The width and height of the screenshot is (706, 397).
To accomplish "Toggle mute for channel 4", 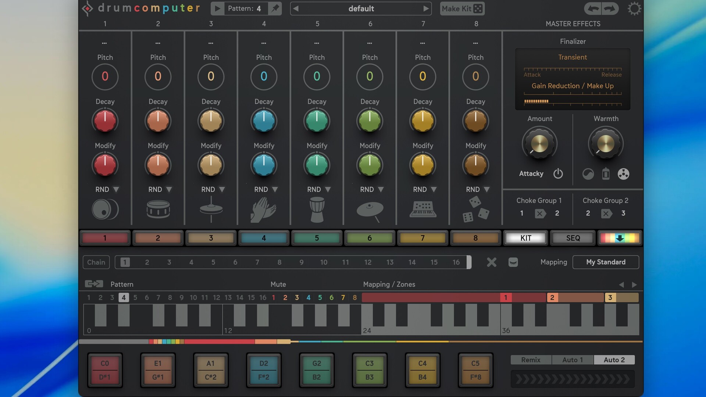I will (309, 297).
